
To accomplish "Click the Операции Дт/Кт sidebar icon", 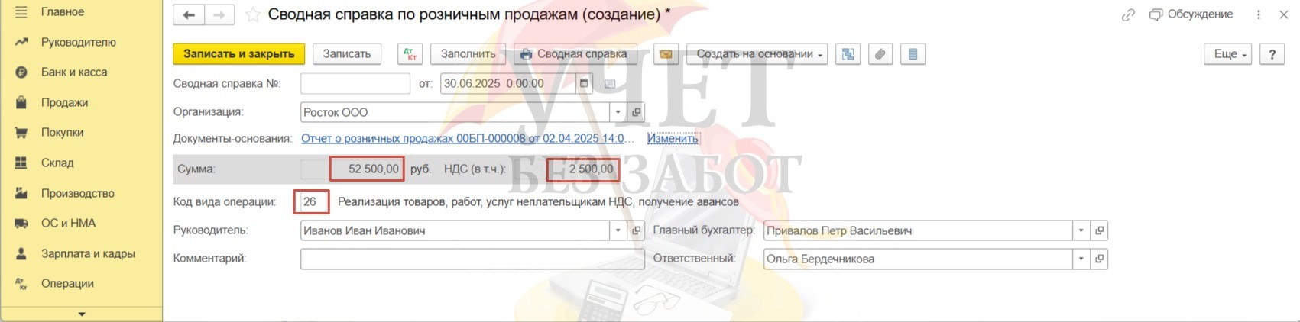I will coord(21,284).
